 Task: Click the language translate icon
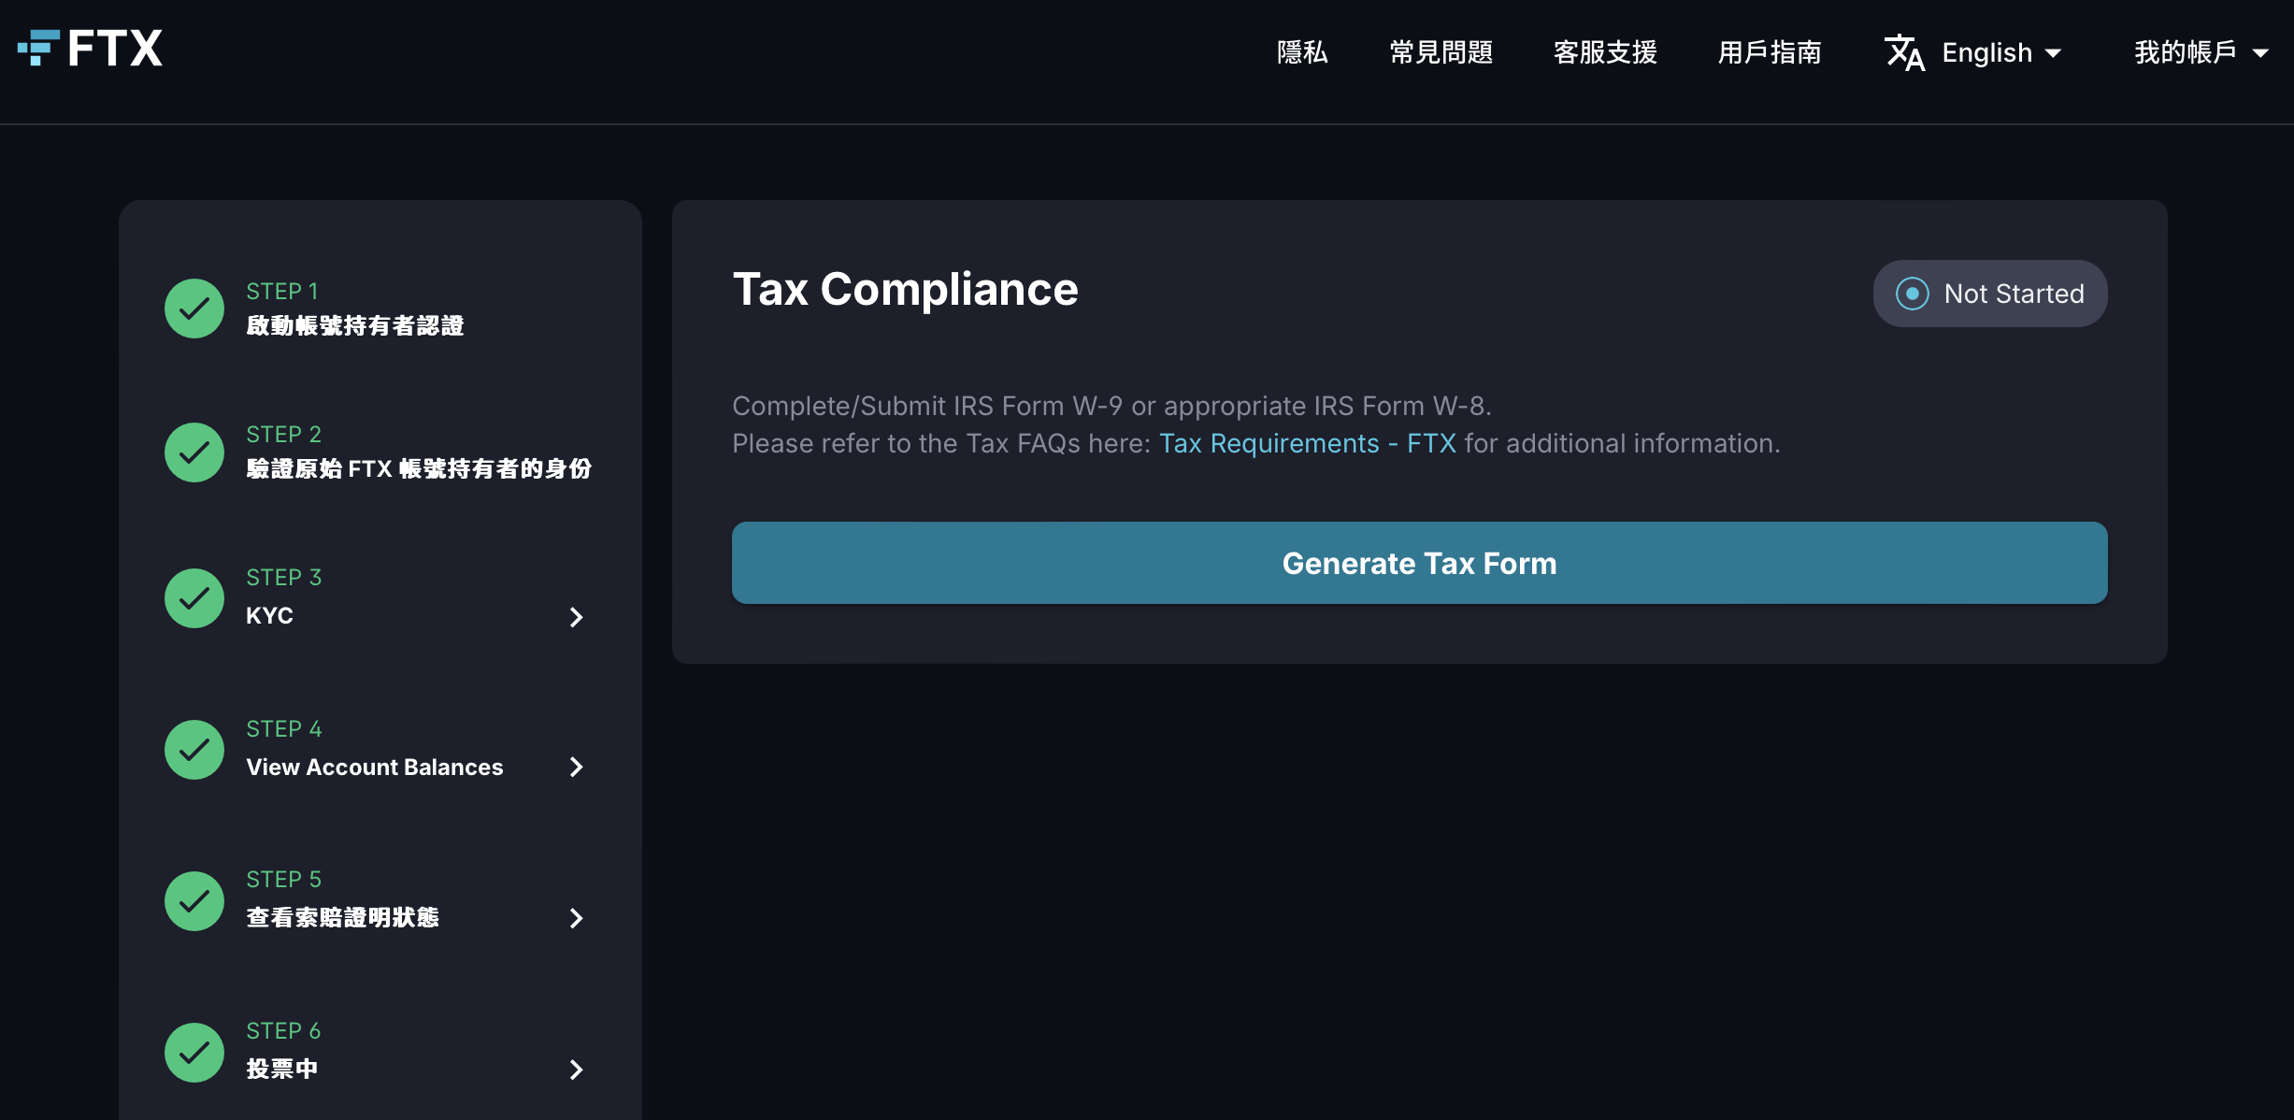tap(1903, 52)
